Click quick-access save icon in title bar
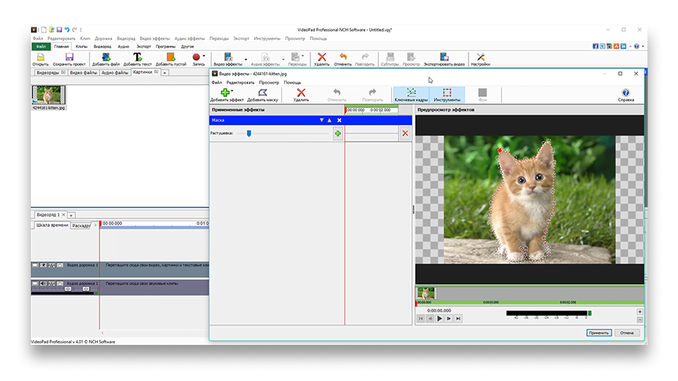Screen dimensions: 678x381 pos(60,30)
